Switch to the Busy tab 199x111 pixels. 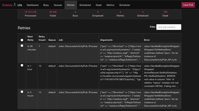[x=46, y=5]
